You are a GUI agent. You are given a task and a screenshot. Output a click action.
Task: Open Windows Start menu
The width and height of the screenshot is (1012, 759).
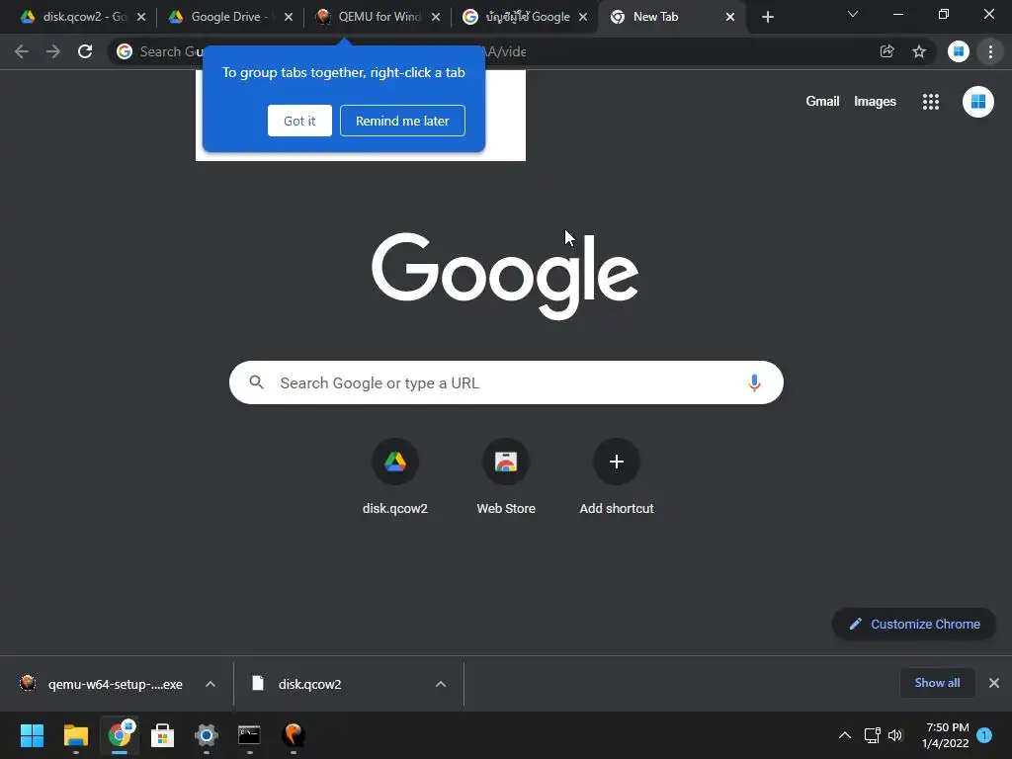pos(32,735)
